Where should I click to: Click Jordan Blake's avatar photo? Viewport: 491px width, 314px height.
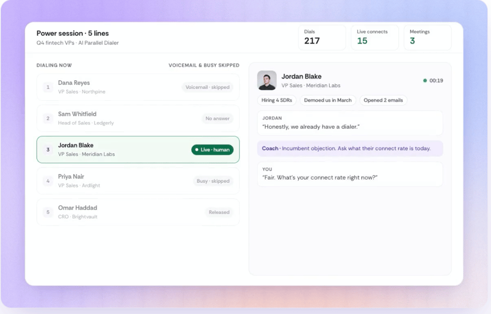click(x=266, y=80)
